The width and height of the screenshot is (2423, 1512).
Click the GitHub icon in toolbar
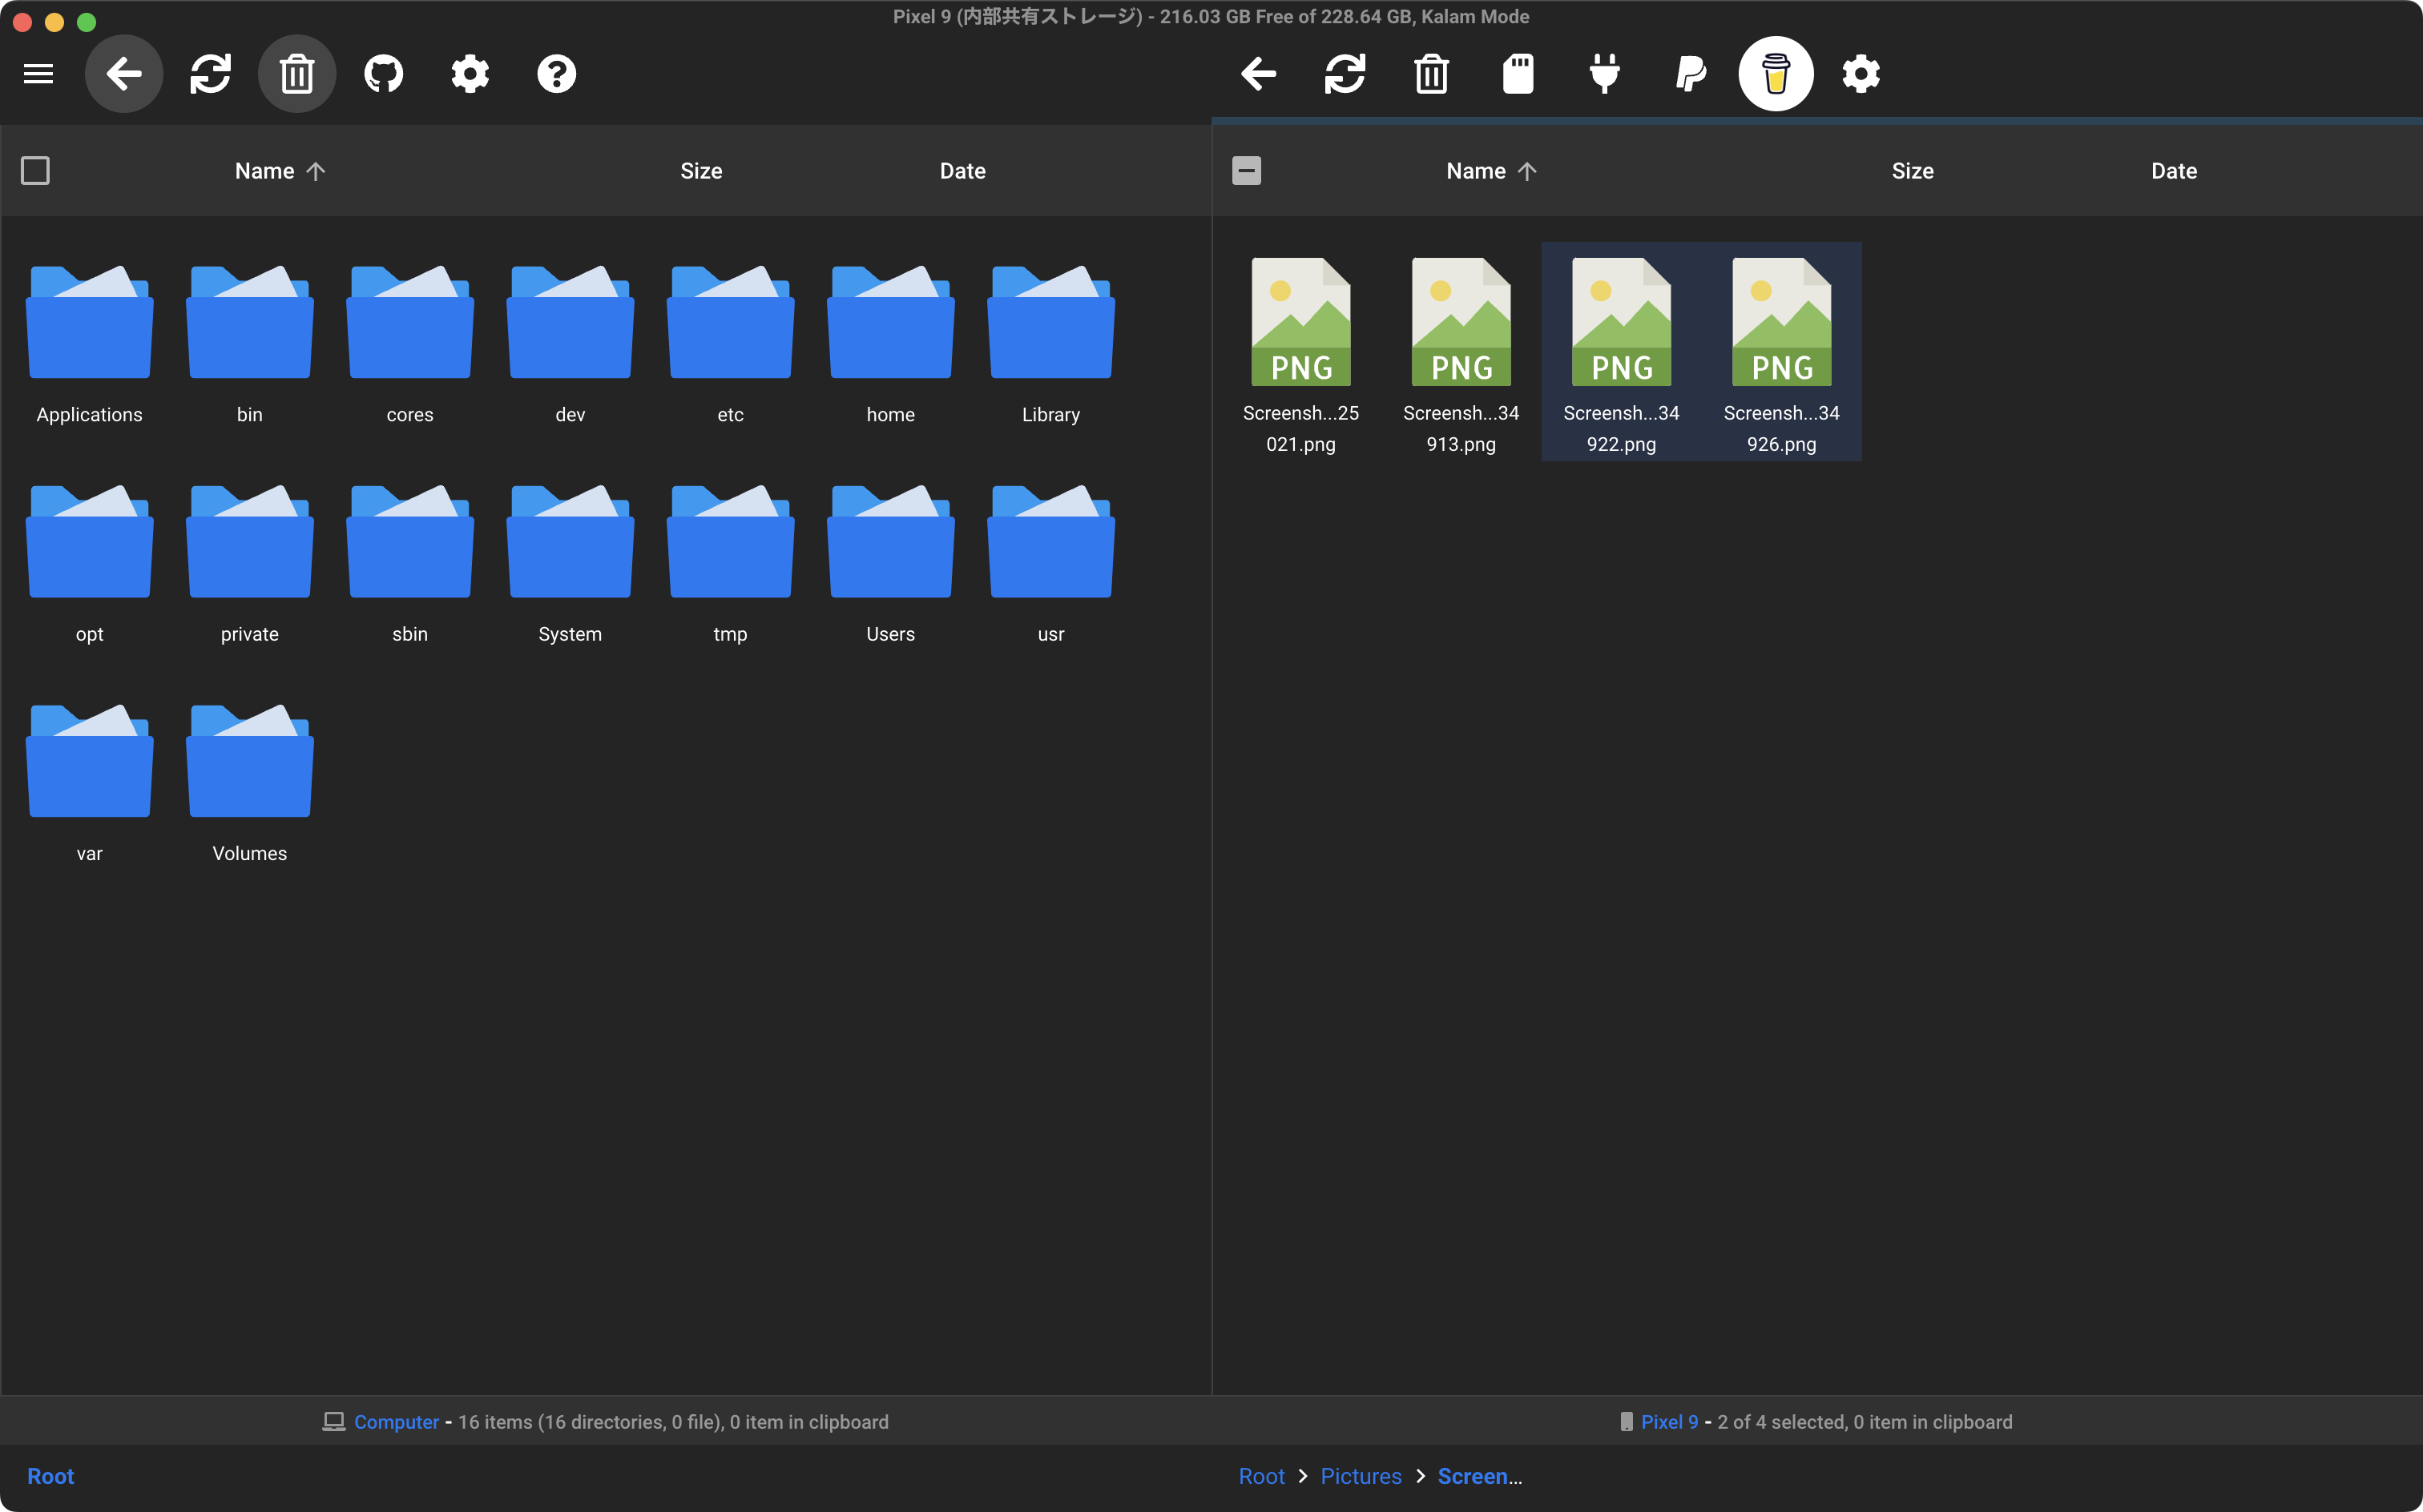[383, 73]
